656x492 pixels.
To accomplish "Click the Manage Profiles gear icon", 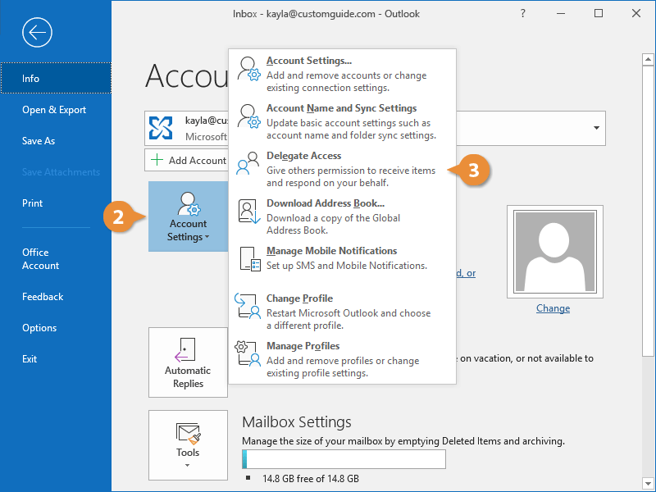I will click(x=249, y=353).
